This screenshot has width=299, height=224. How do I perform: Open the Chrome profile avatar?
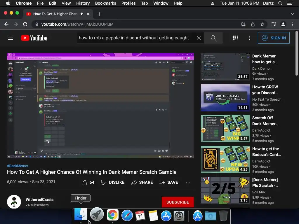[283, 24]
